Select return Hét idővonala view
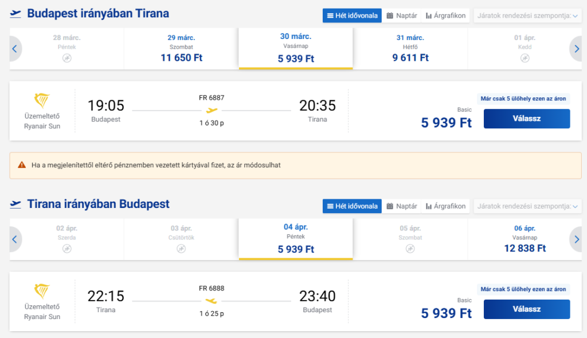The width and height of the screenshot is (587, 338). [353, 206]
